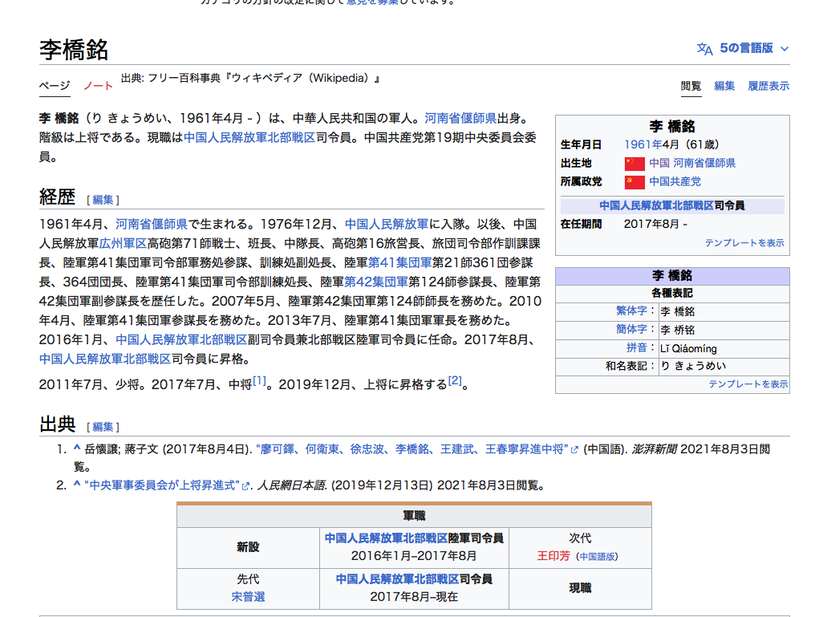
Task: Click the 2016年1月–2017年8月 date cell
Action: pos(414,556)
